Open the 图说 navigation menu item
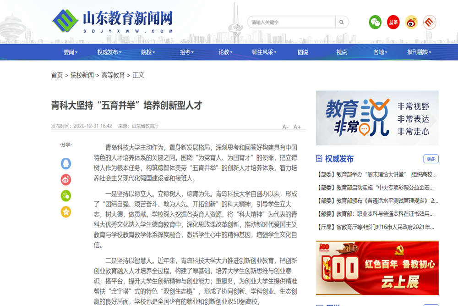Viewport: 458px width, 306px height. [303, 52]
